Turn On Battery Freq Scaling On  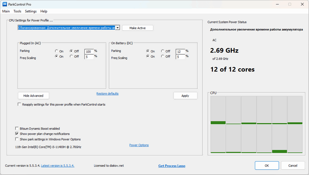point(148,56)
